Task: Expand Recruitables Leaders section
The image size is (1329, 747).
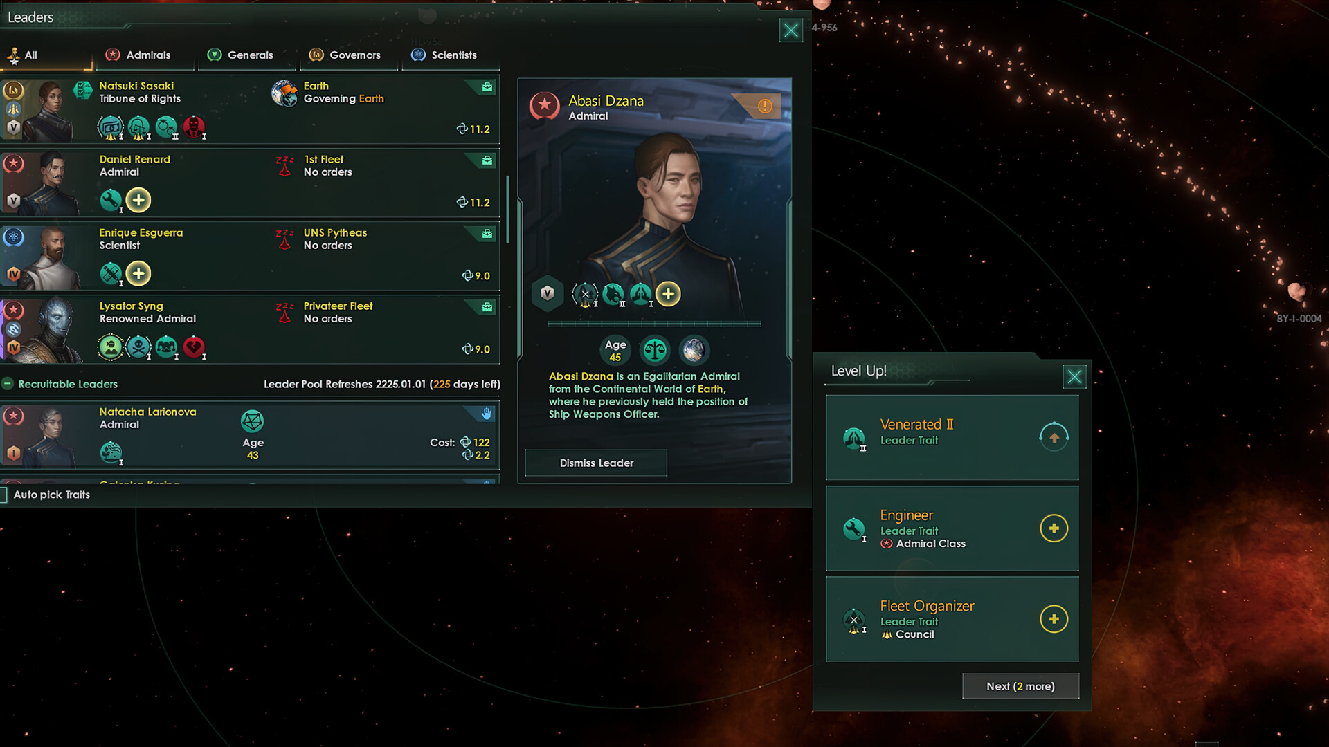Action: (x=9, y=383)
